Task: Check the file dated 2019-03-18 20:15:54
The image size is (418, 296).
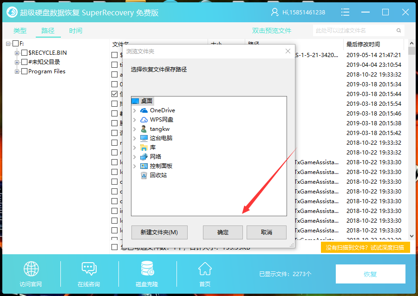Action: coord(115,103)
